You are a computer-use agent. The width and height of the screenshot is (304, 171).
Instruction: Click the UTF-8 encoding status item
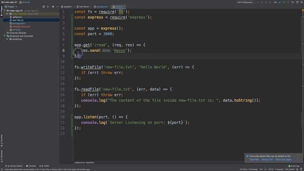coord(271,169)
